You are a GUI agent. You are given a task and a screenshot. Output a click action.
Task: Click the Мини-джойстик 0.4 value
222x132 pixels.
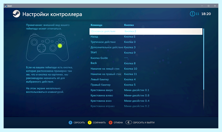[x=137, y=101]
